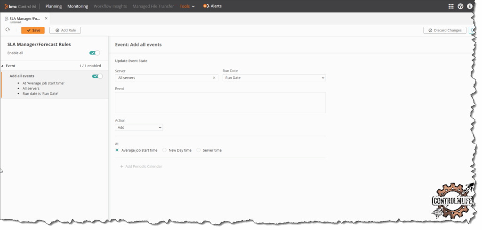The width and height of the screenshot is (482, 230).
Task: Toggle the Enable all switch
Action: point(95,53)
